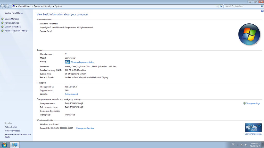Click the Device Manager shield icon

coord(2,19)
